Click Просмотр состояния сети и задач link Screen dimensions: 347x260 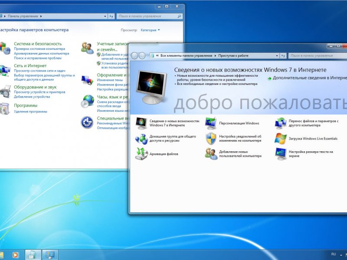[39, 71]
